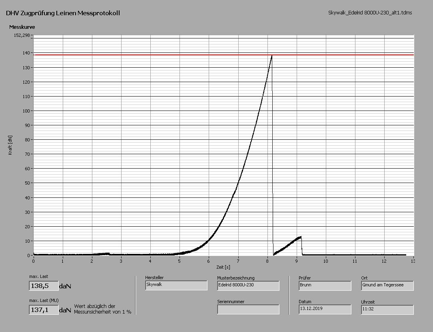Click the x-axis tick label 5
433x332 pixels.
click(x=180, y=261)
